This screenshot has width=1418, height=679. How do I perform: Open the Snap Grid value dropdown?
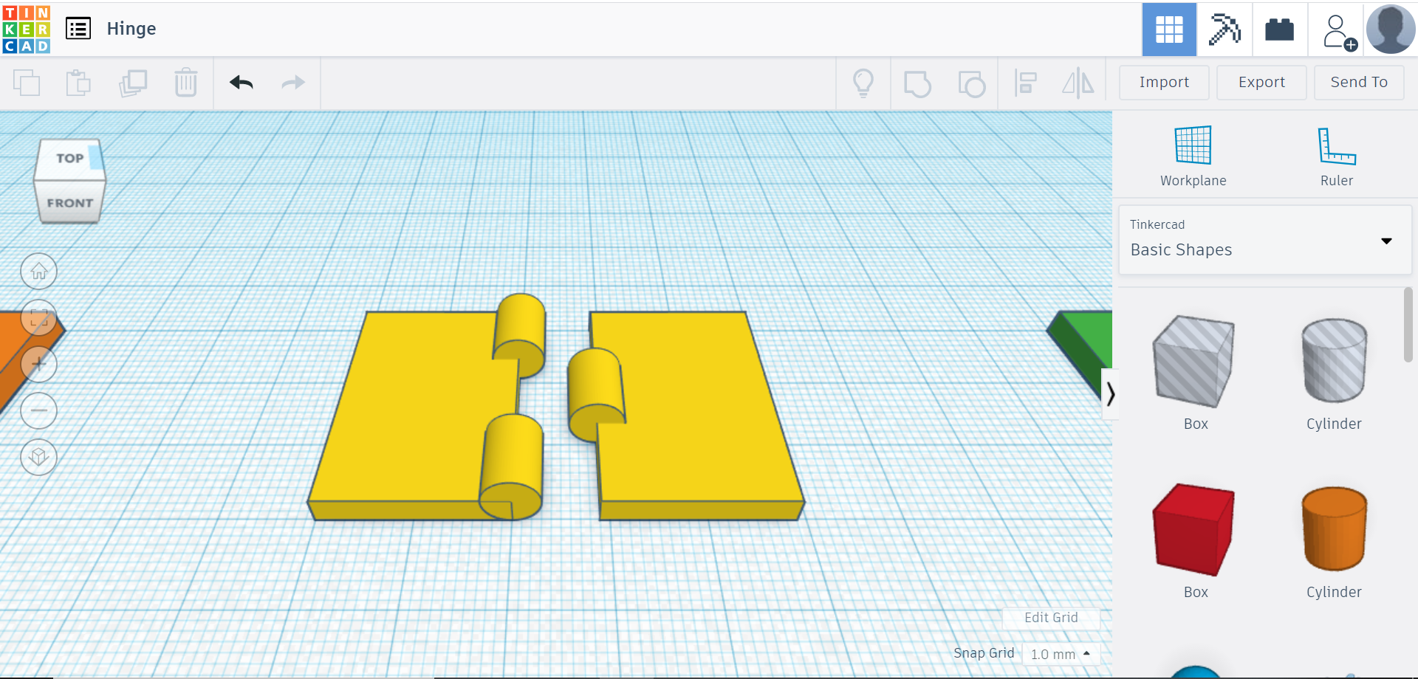tap(1061, 653)
